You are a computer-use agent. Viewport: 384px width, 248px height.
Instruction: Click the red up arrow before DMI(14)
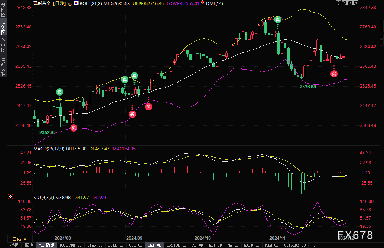click(x=202, y=3)
